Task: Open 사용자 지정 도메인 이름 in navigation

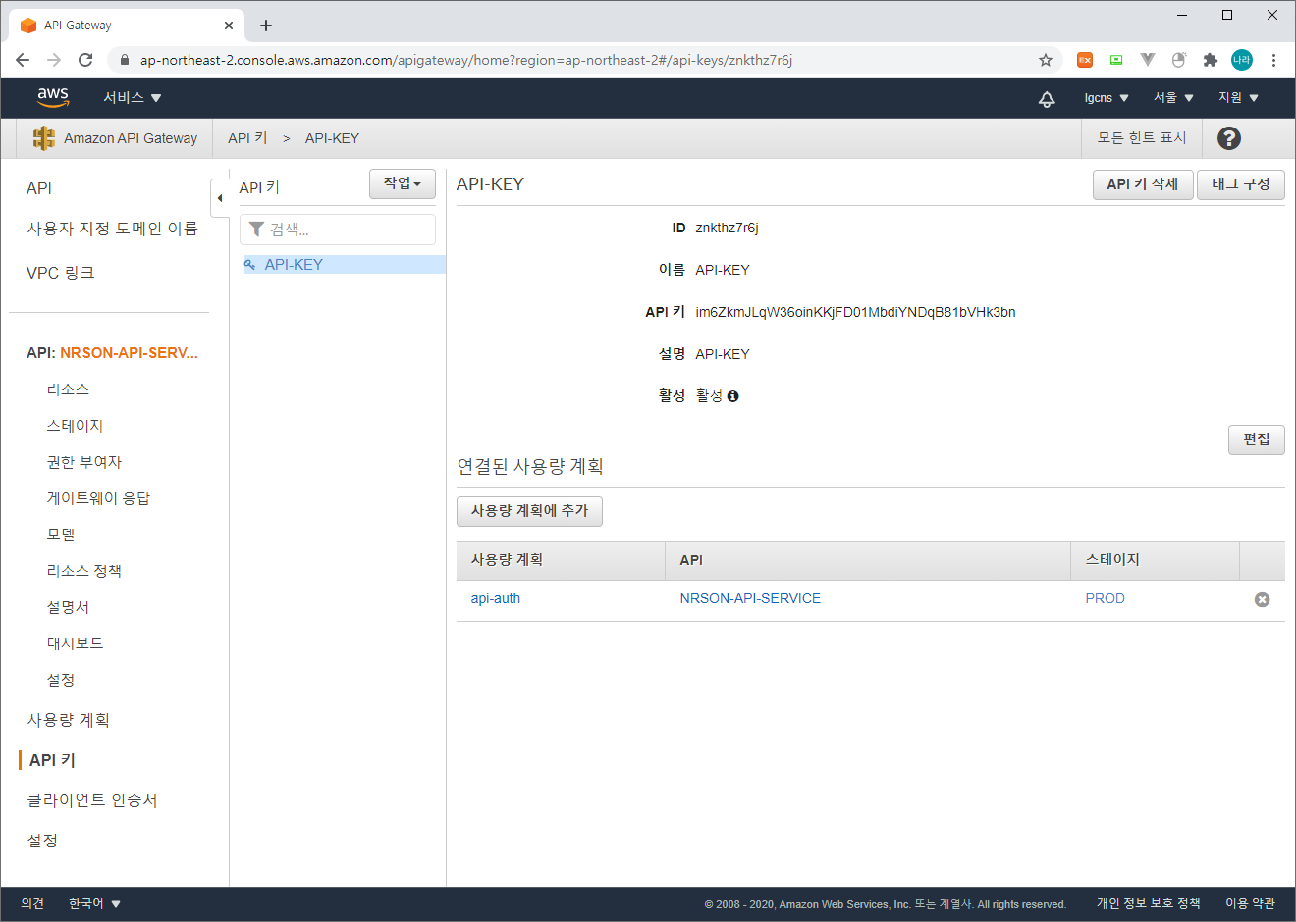Action: (x=112, y=229)
